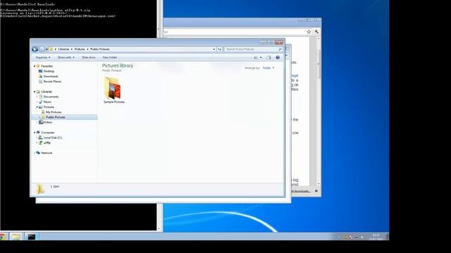The height and width of the screenshot is (253, 451).
Task: Click the Change your view icon
Action: pyautogui.click(x=255, y=58)
